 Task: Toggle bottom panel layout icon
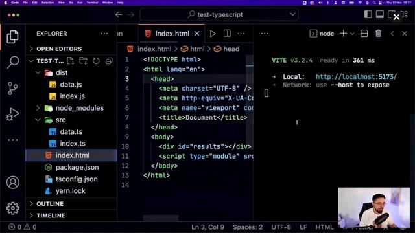pos(380,14)
